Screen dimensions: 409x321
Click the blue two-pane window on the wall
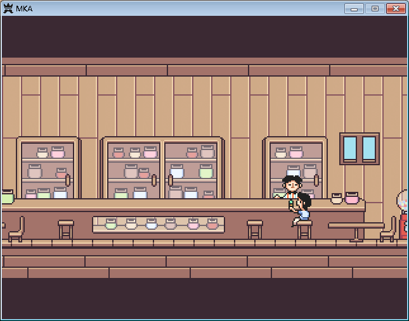360,149
